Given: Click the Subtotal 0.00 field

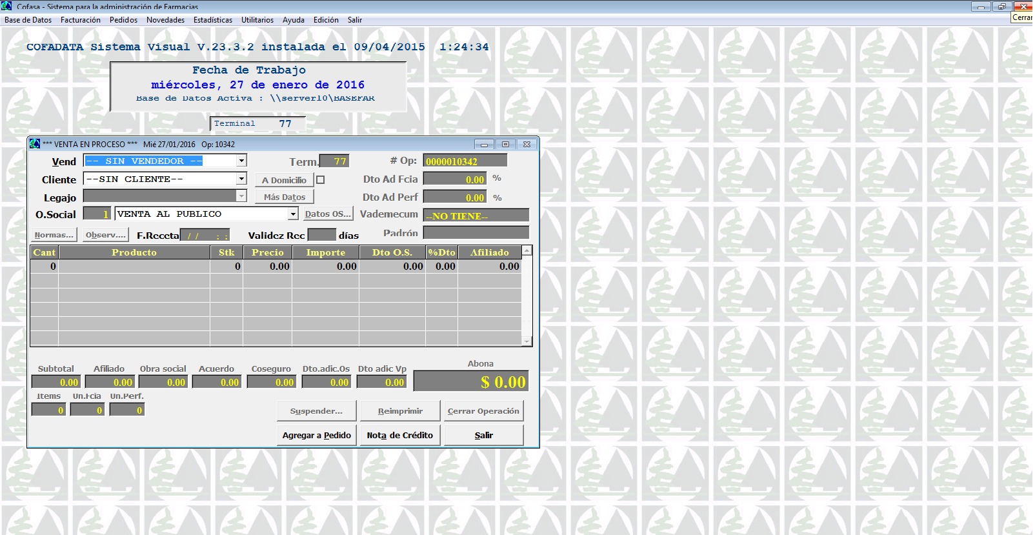Looking at the screenshot, I should click(x=55, y=382).
